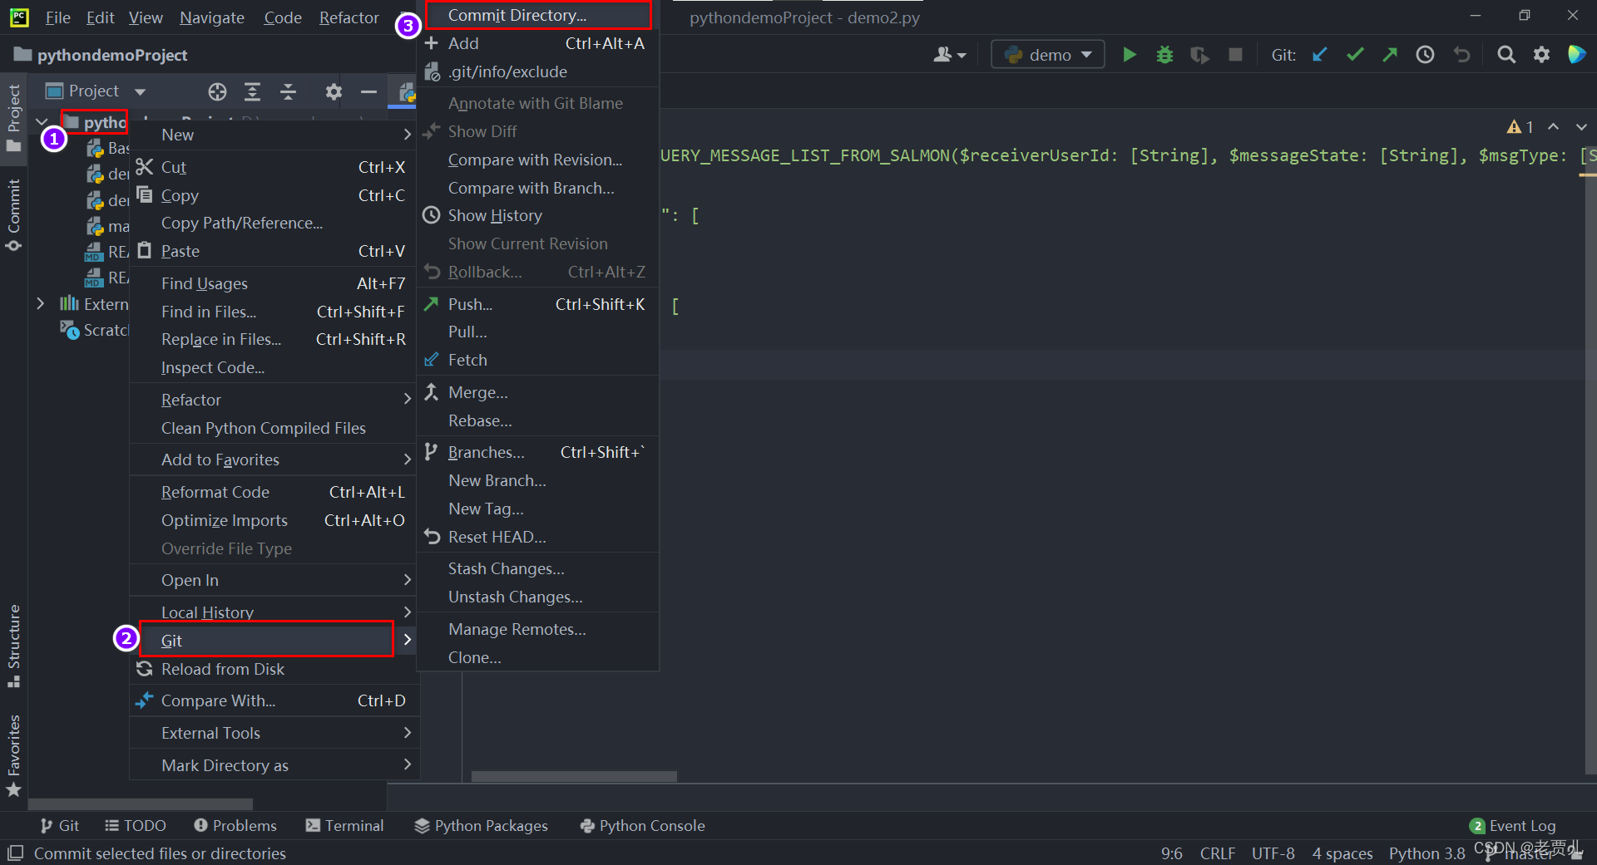Image resolution: width=1597 pixels, height=865 pixels.
Task: Click CRLF line separator in status bar
Action: click(x=1217, y=853)
